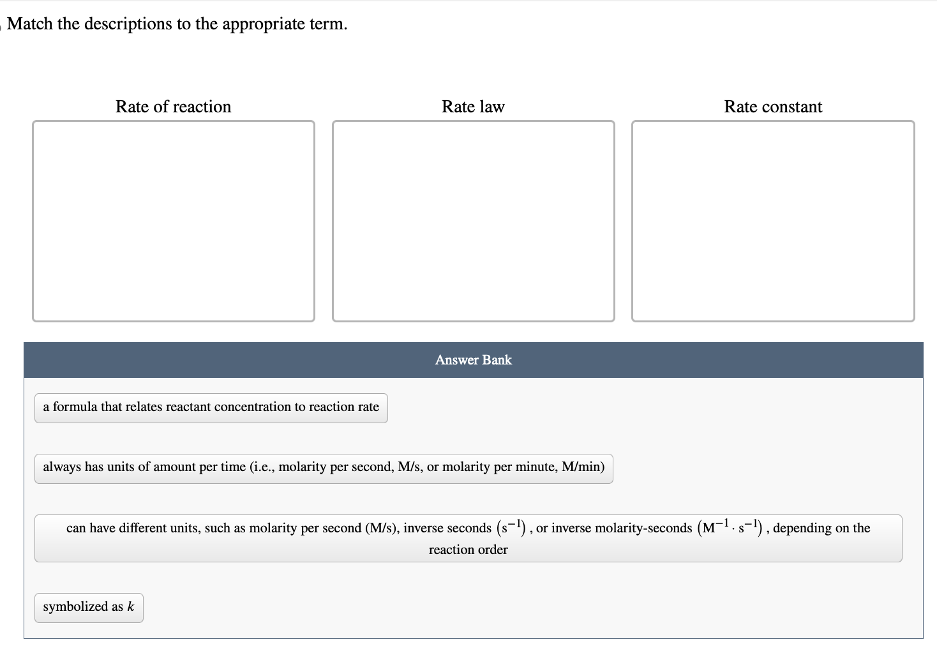Viewport: 937px width, 660px height.
Task: Select the 'always has units of amount per time' tile
Action: point(324,469)
